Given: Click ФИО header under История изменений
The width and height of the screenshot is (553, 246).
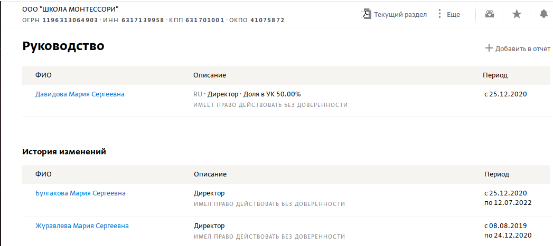Looking at the screenshot, I should point(43,174).
